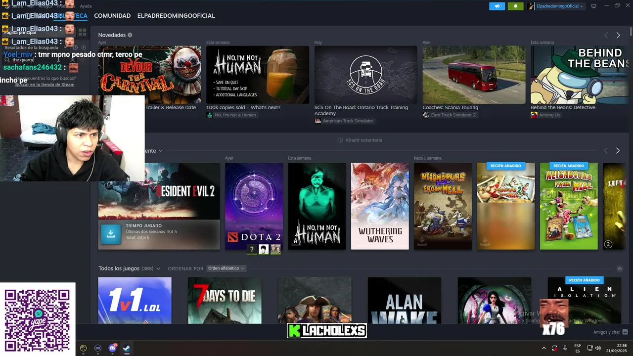Open the 1v1.LOL game tile
Screen dimensions: 633x356
point(135,300)
